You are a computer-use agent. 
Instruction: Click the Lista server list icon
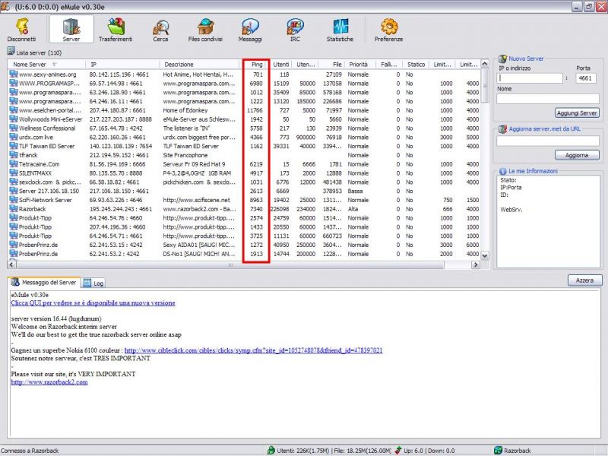tap(11, 51)
